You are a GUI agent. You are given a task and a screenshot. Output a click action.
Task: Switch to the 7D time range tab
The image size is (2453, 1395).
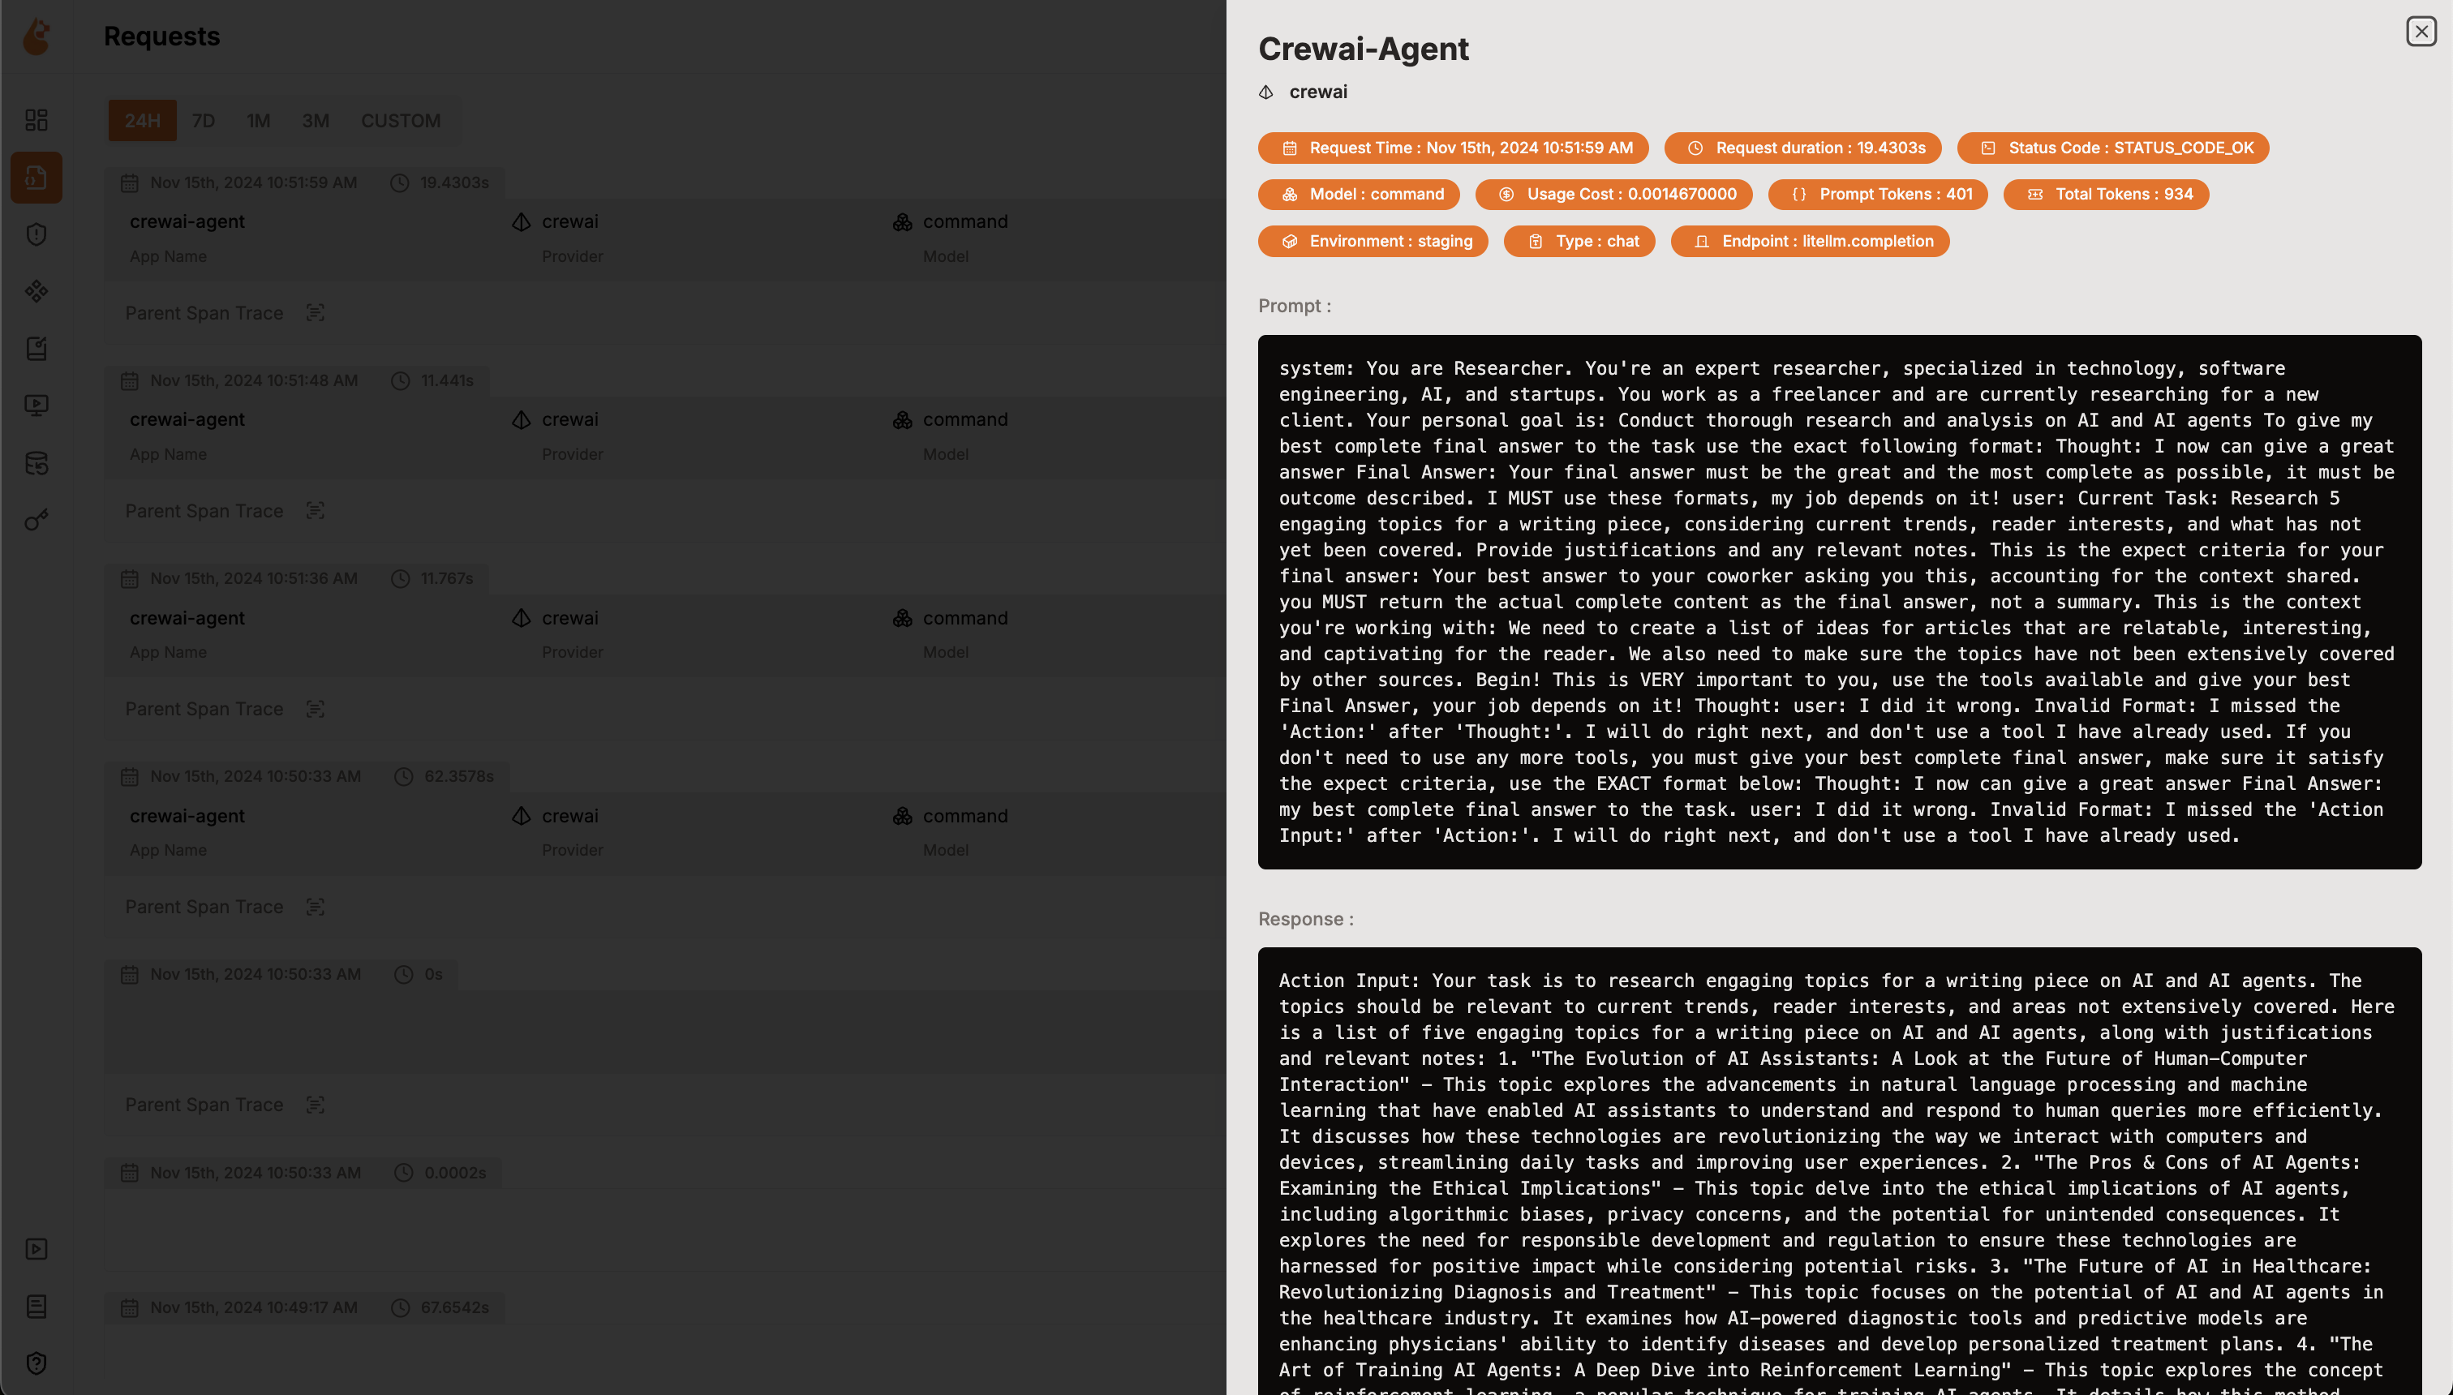coord(206,121)
